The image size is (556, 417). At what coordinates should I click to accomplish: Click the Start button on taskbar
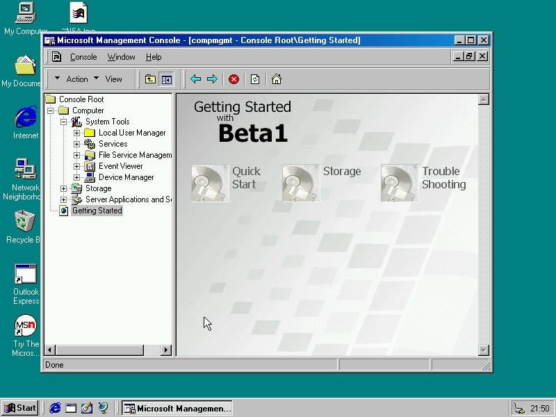click(19, 408)
